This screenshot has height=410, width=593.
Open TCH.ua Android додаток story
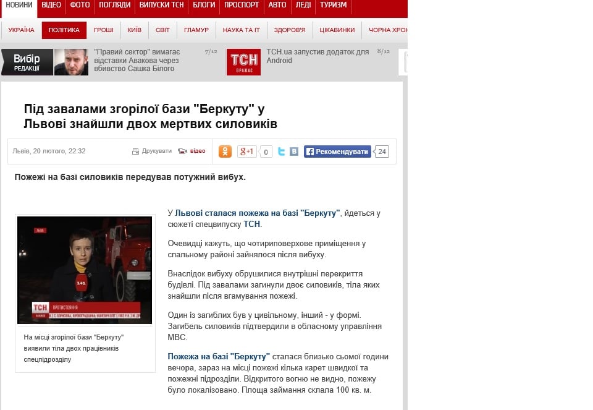[318, 56]
